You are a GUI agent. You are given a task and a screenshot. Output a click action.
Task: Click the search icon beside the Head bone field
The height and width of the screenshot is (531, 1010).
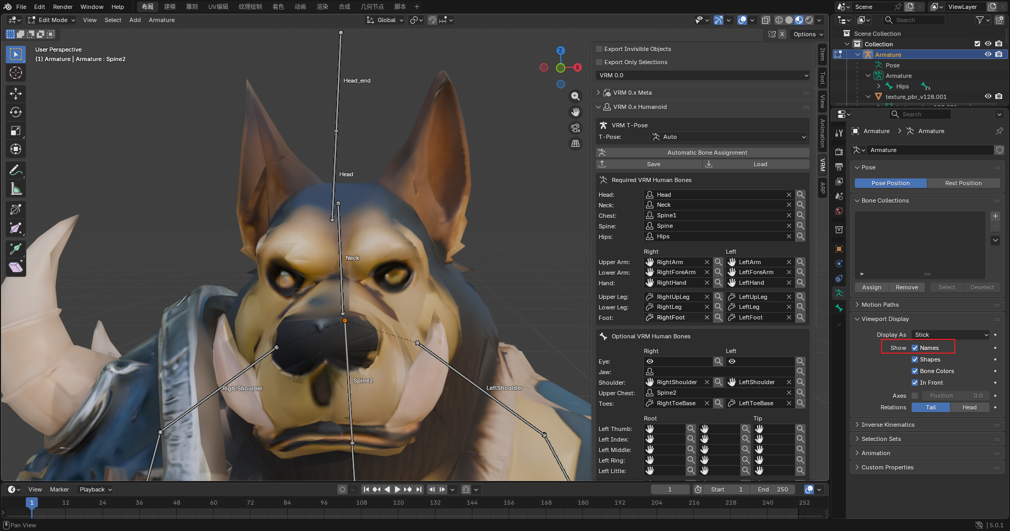coord(800,195)
